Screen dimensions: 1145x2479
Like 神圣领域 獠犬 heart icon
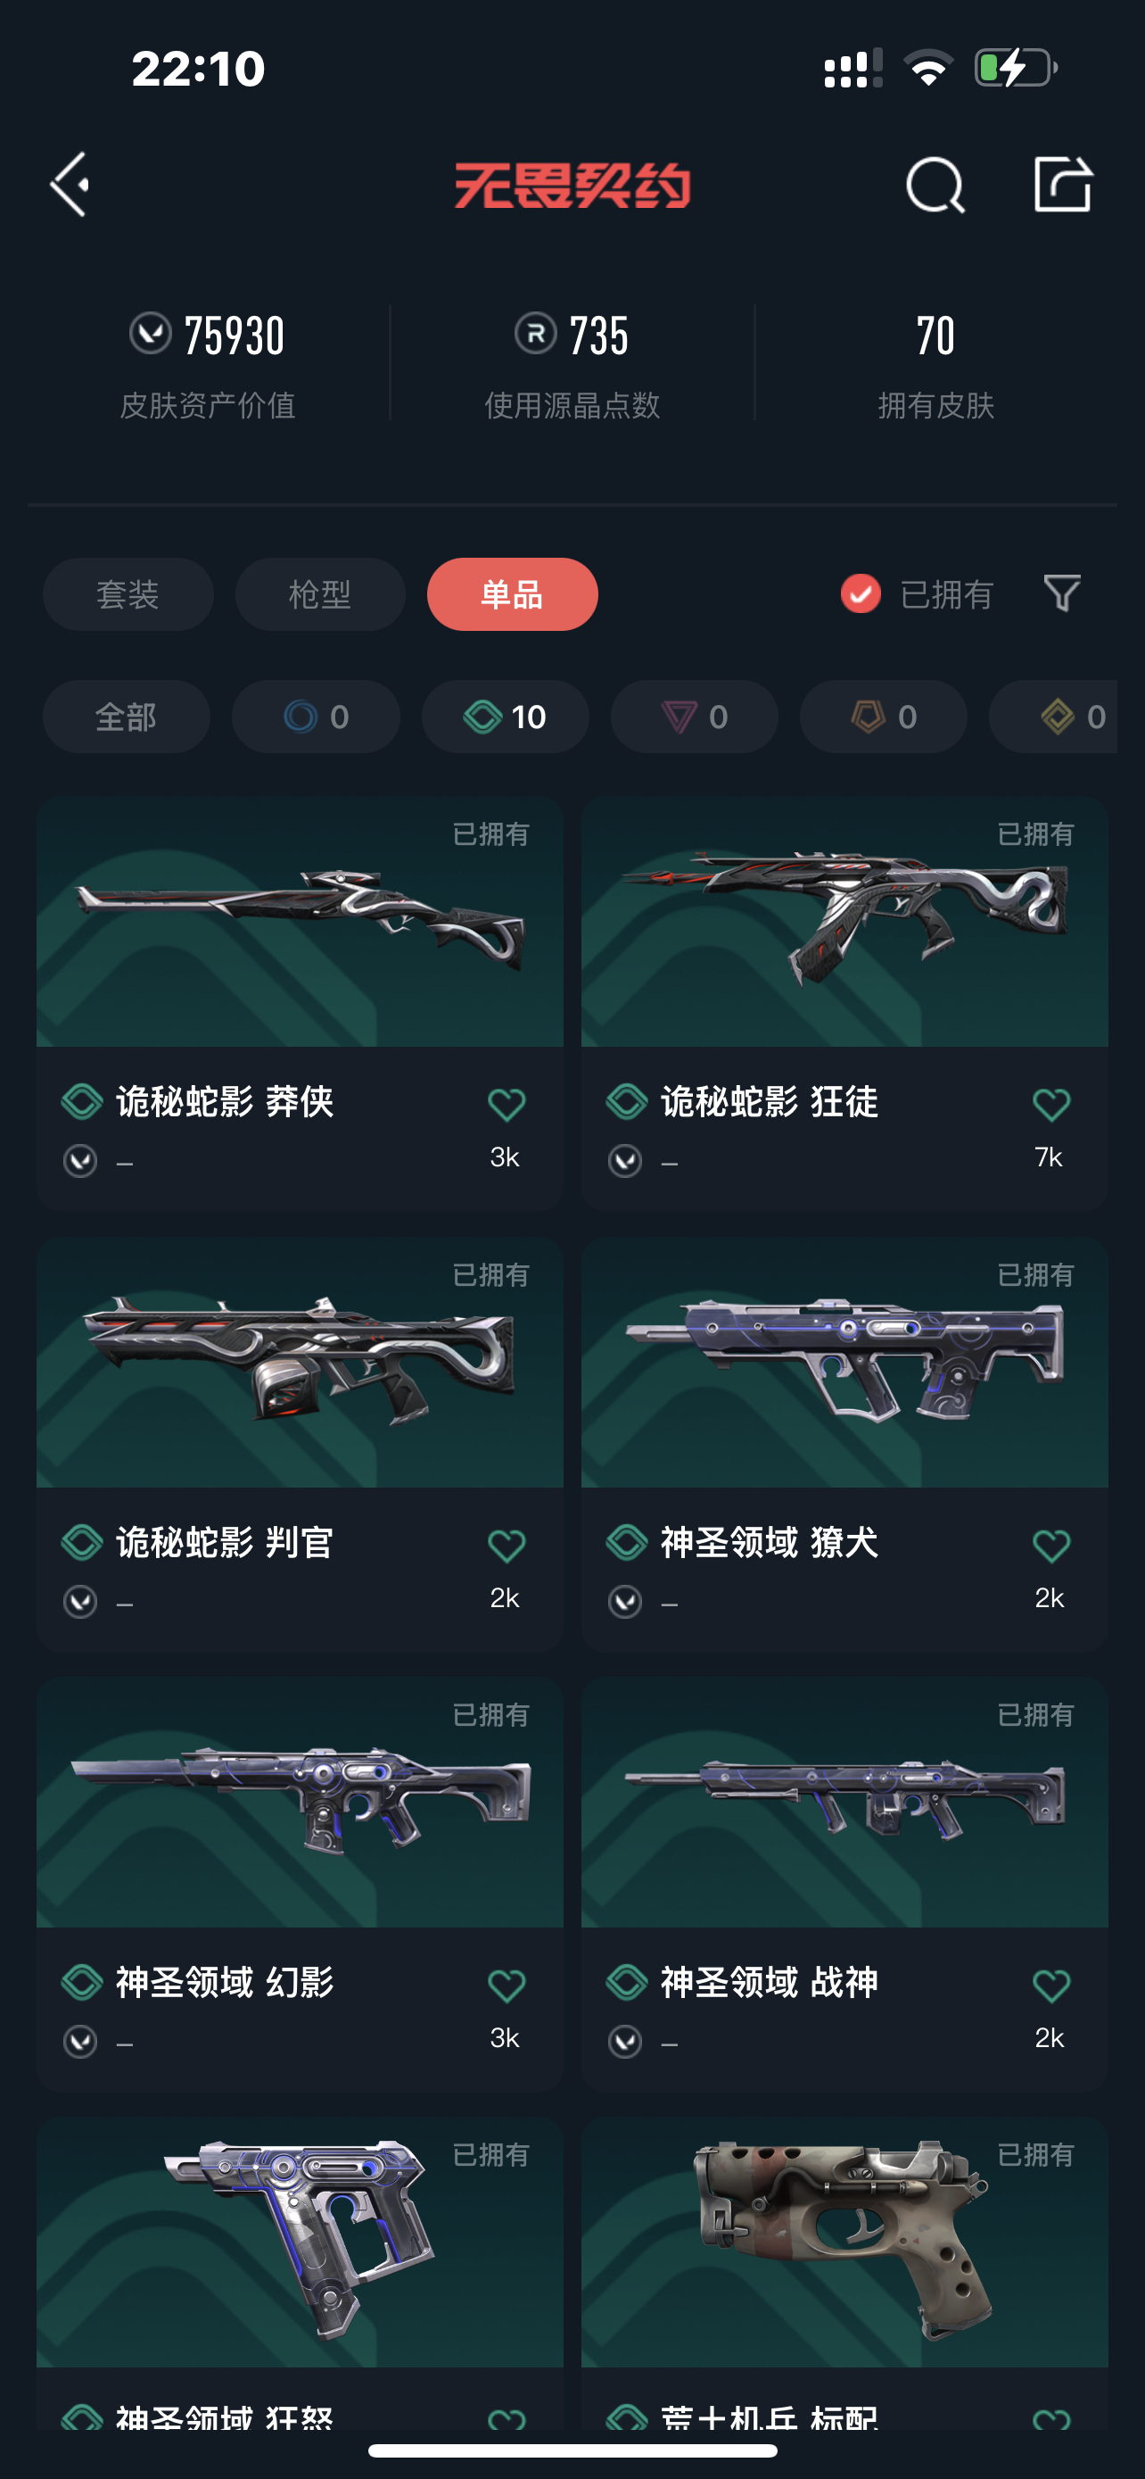coord(1050,1546)
